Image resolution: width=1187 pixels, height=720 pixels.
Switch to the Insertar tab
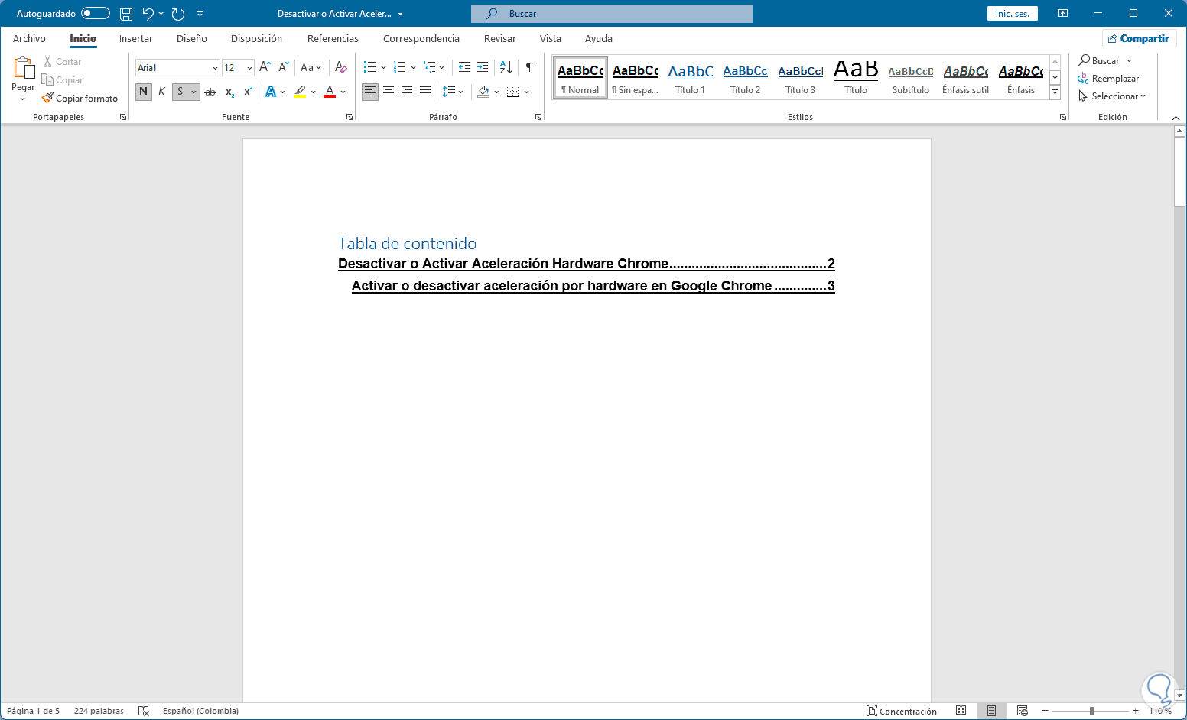[x=136, y=38]
